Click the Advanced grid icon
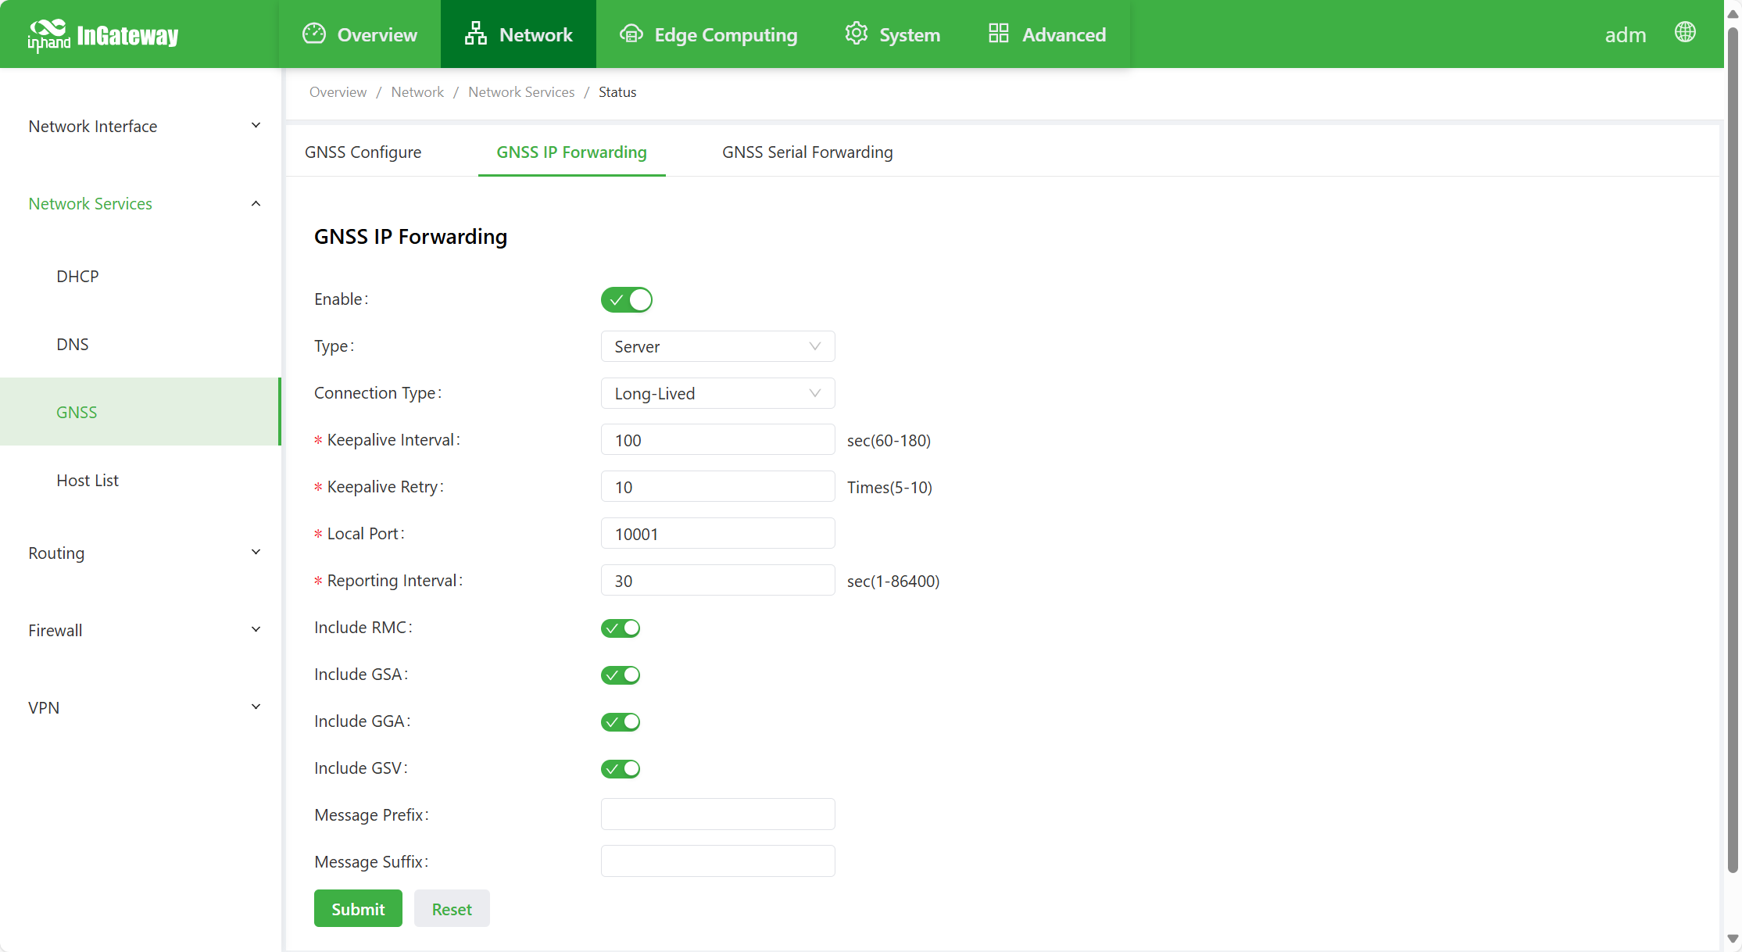 998,34
